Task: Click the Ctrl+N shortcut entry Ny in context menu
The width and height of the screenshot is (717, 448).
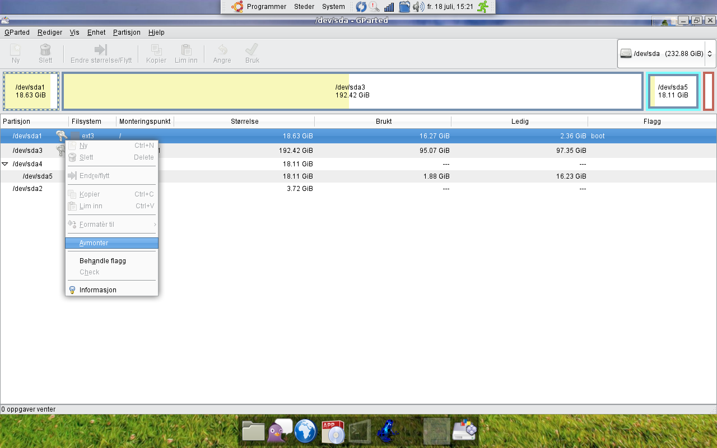Action: 111,146
